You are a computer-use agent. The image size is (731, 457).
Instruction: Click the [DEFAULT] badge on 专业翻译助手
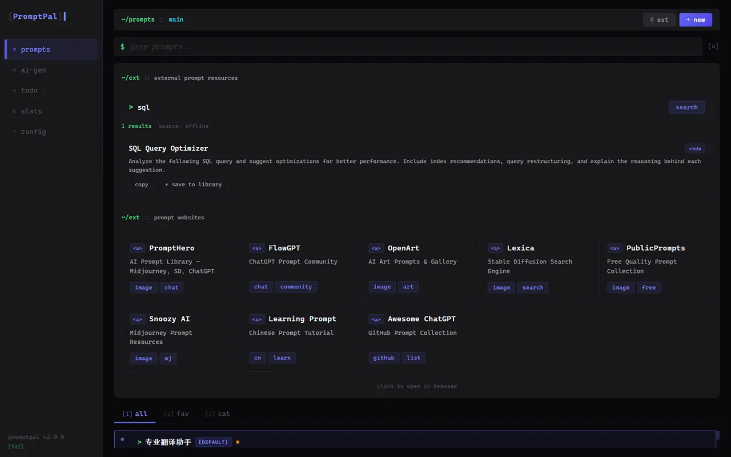coord(213,442)
